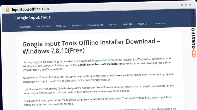Click the inputtoolsoffline.com address field
This screenshot has width=197, height=110.
(x=30, y=9)
